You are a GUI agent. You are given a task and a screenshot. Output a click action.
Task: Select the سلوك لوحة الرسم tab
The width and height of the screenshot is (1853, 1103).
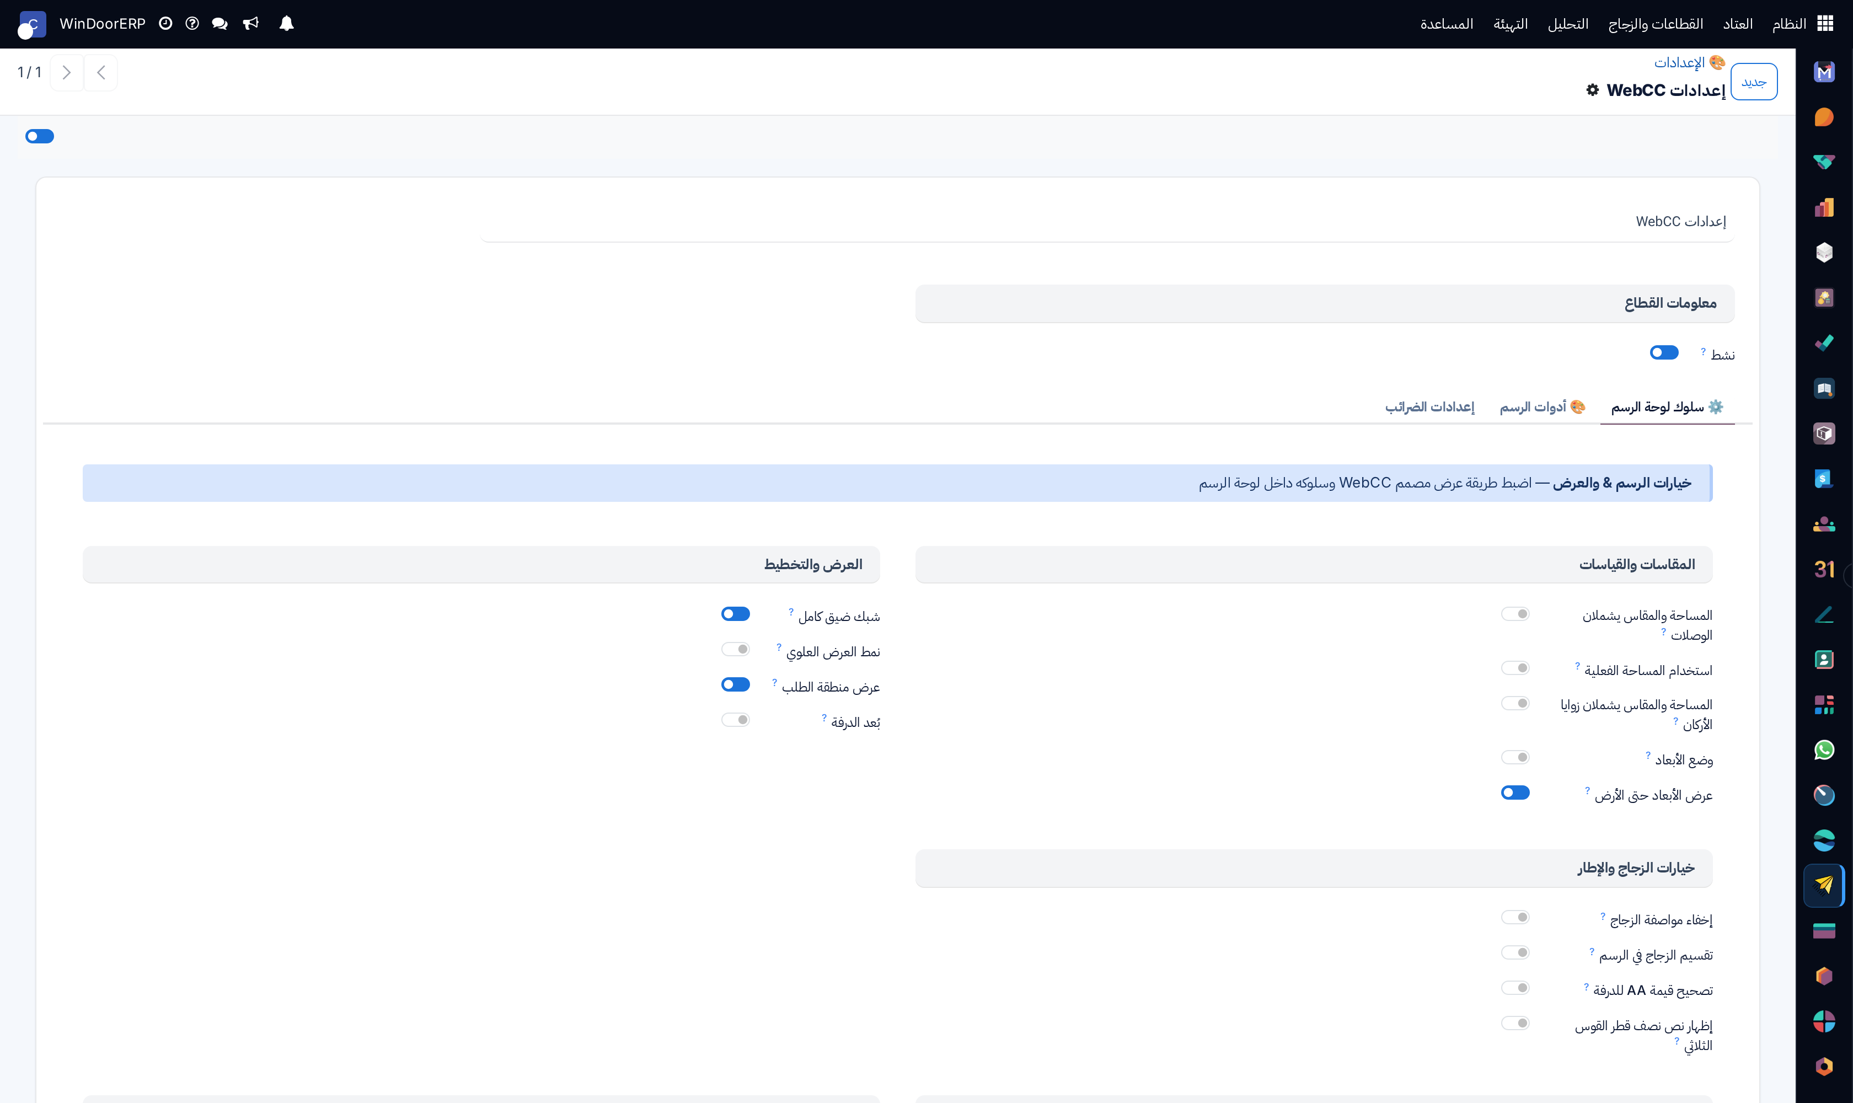point(1667,408)
